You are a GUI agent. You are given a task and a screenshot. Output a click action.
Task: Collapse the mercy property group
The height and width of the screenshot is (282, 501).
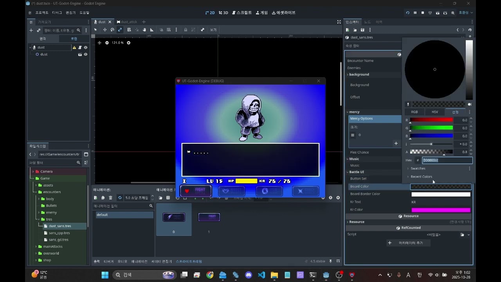point(348,112)
